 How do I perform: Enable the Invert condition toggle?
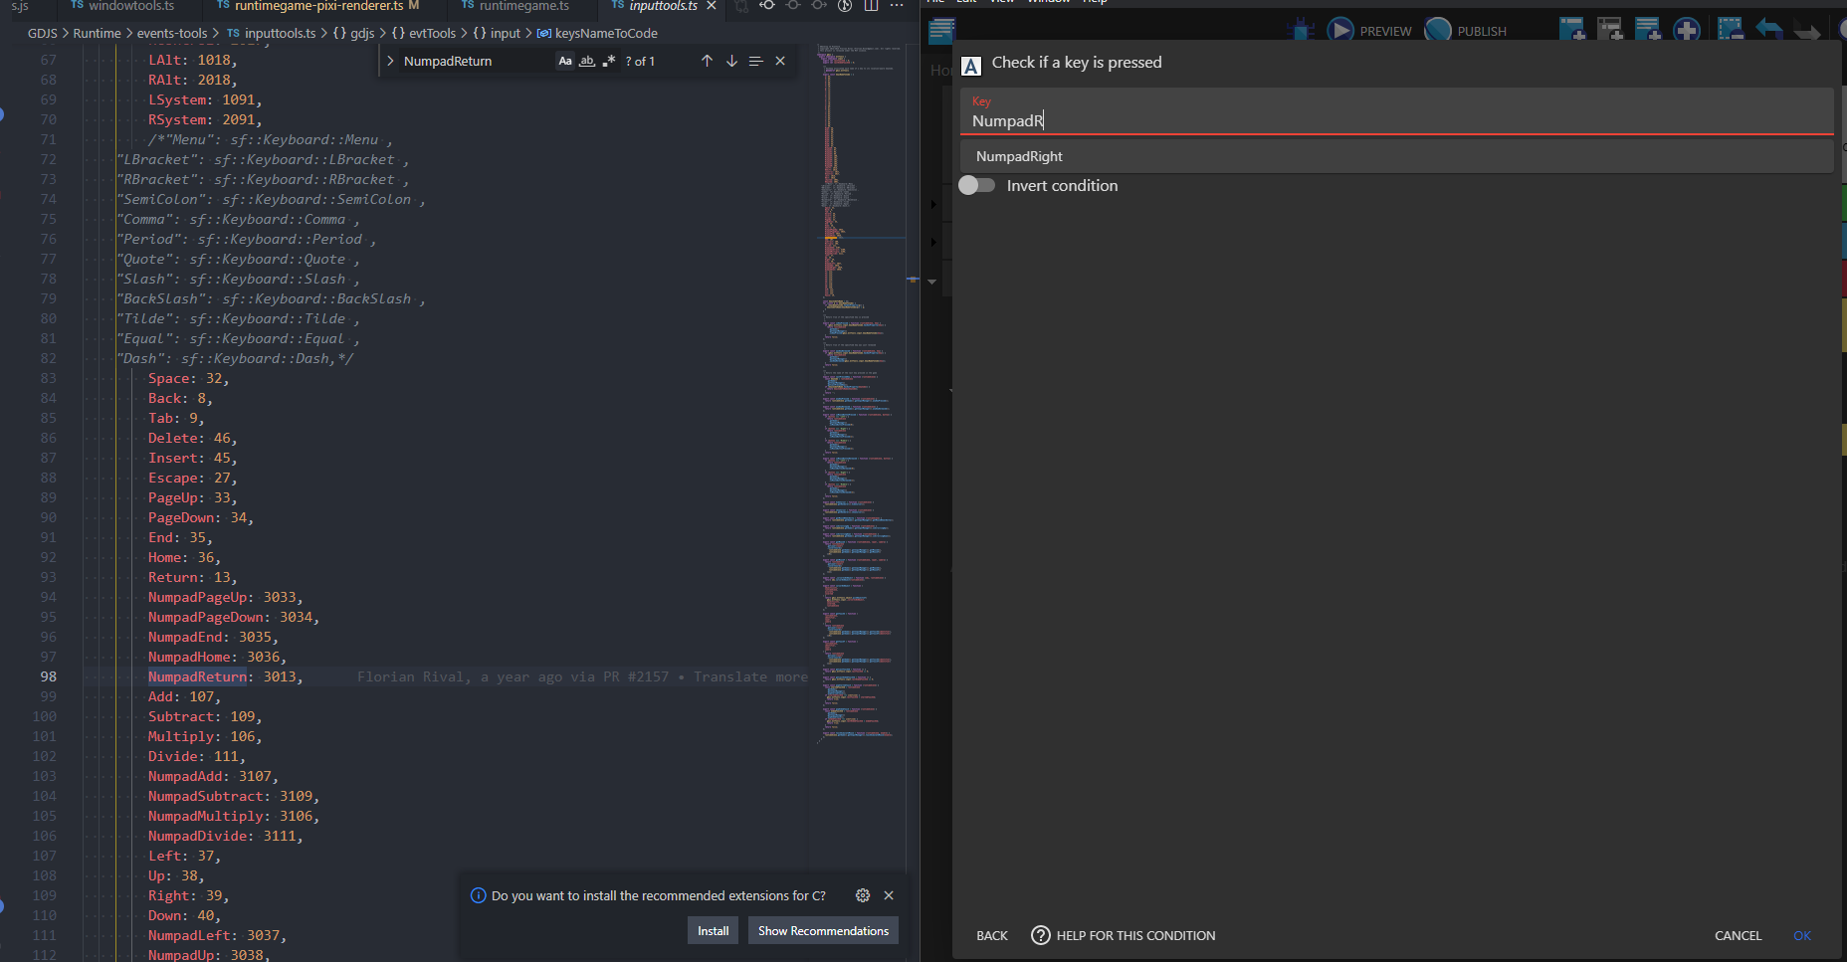pos(977,185)
